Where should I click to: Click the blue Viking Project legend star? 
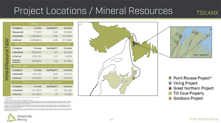[x=170, y=83]
